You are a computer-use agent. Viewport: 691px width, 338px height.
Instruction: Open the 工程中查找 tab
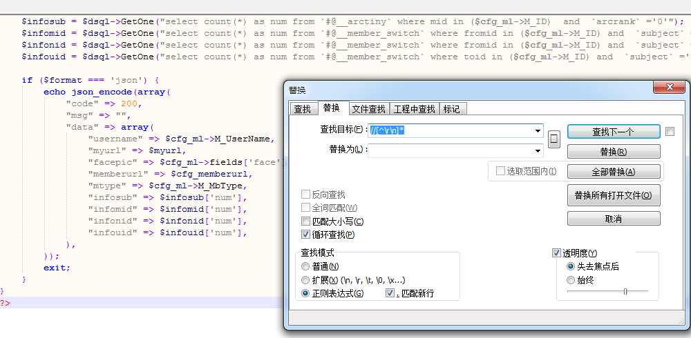pyautogui.click(x=414, y=109)
